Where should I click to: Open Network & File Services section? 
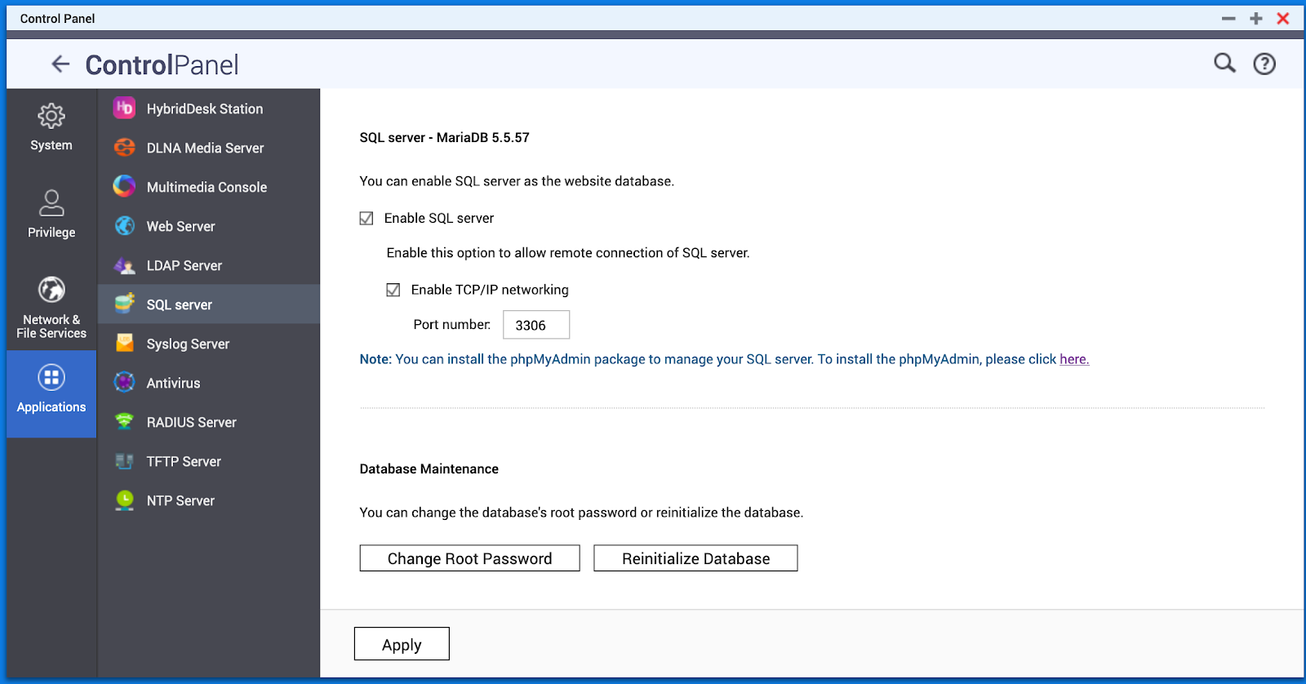tap(51, 307)
